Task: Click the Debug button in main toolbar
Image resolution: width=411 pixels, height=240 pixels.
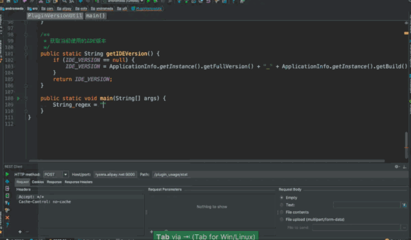Action: point(156,1)
